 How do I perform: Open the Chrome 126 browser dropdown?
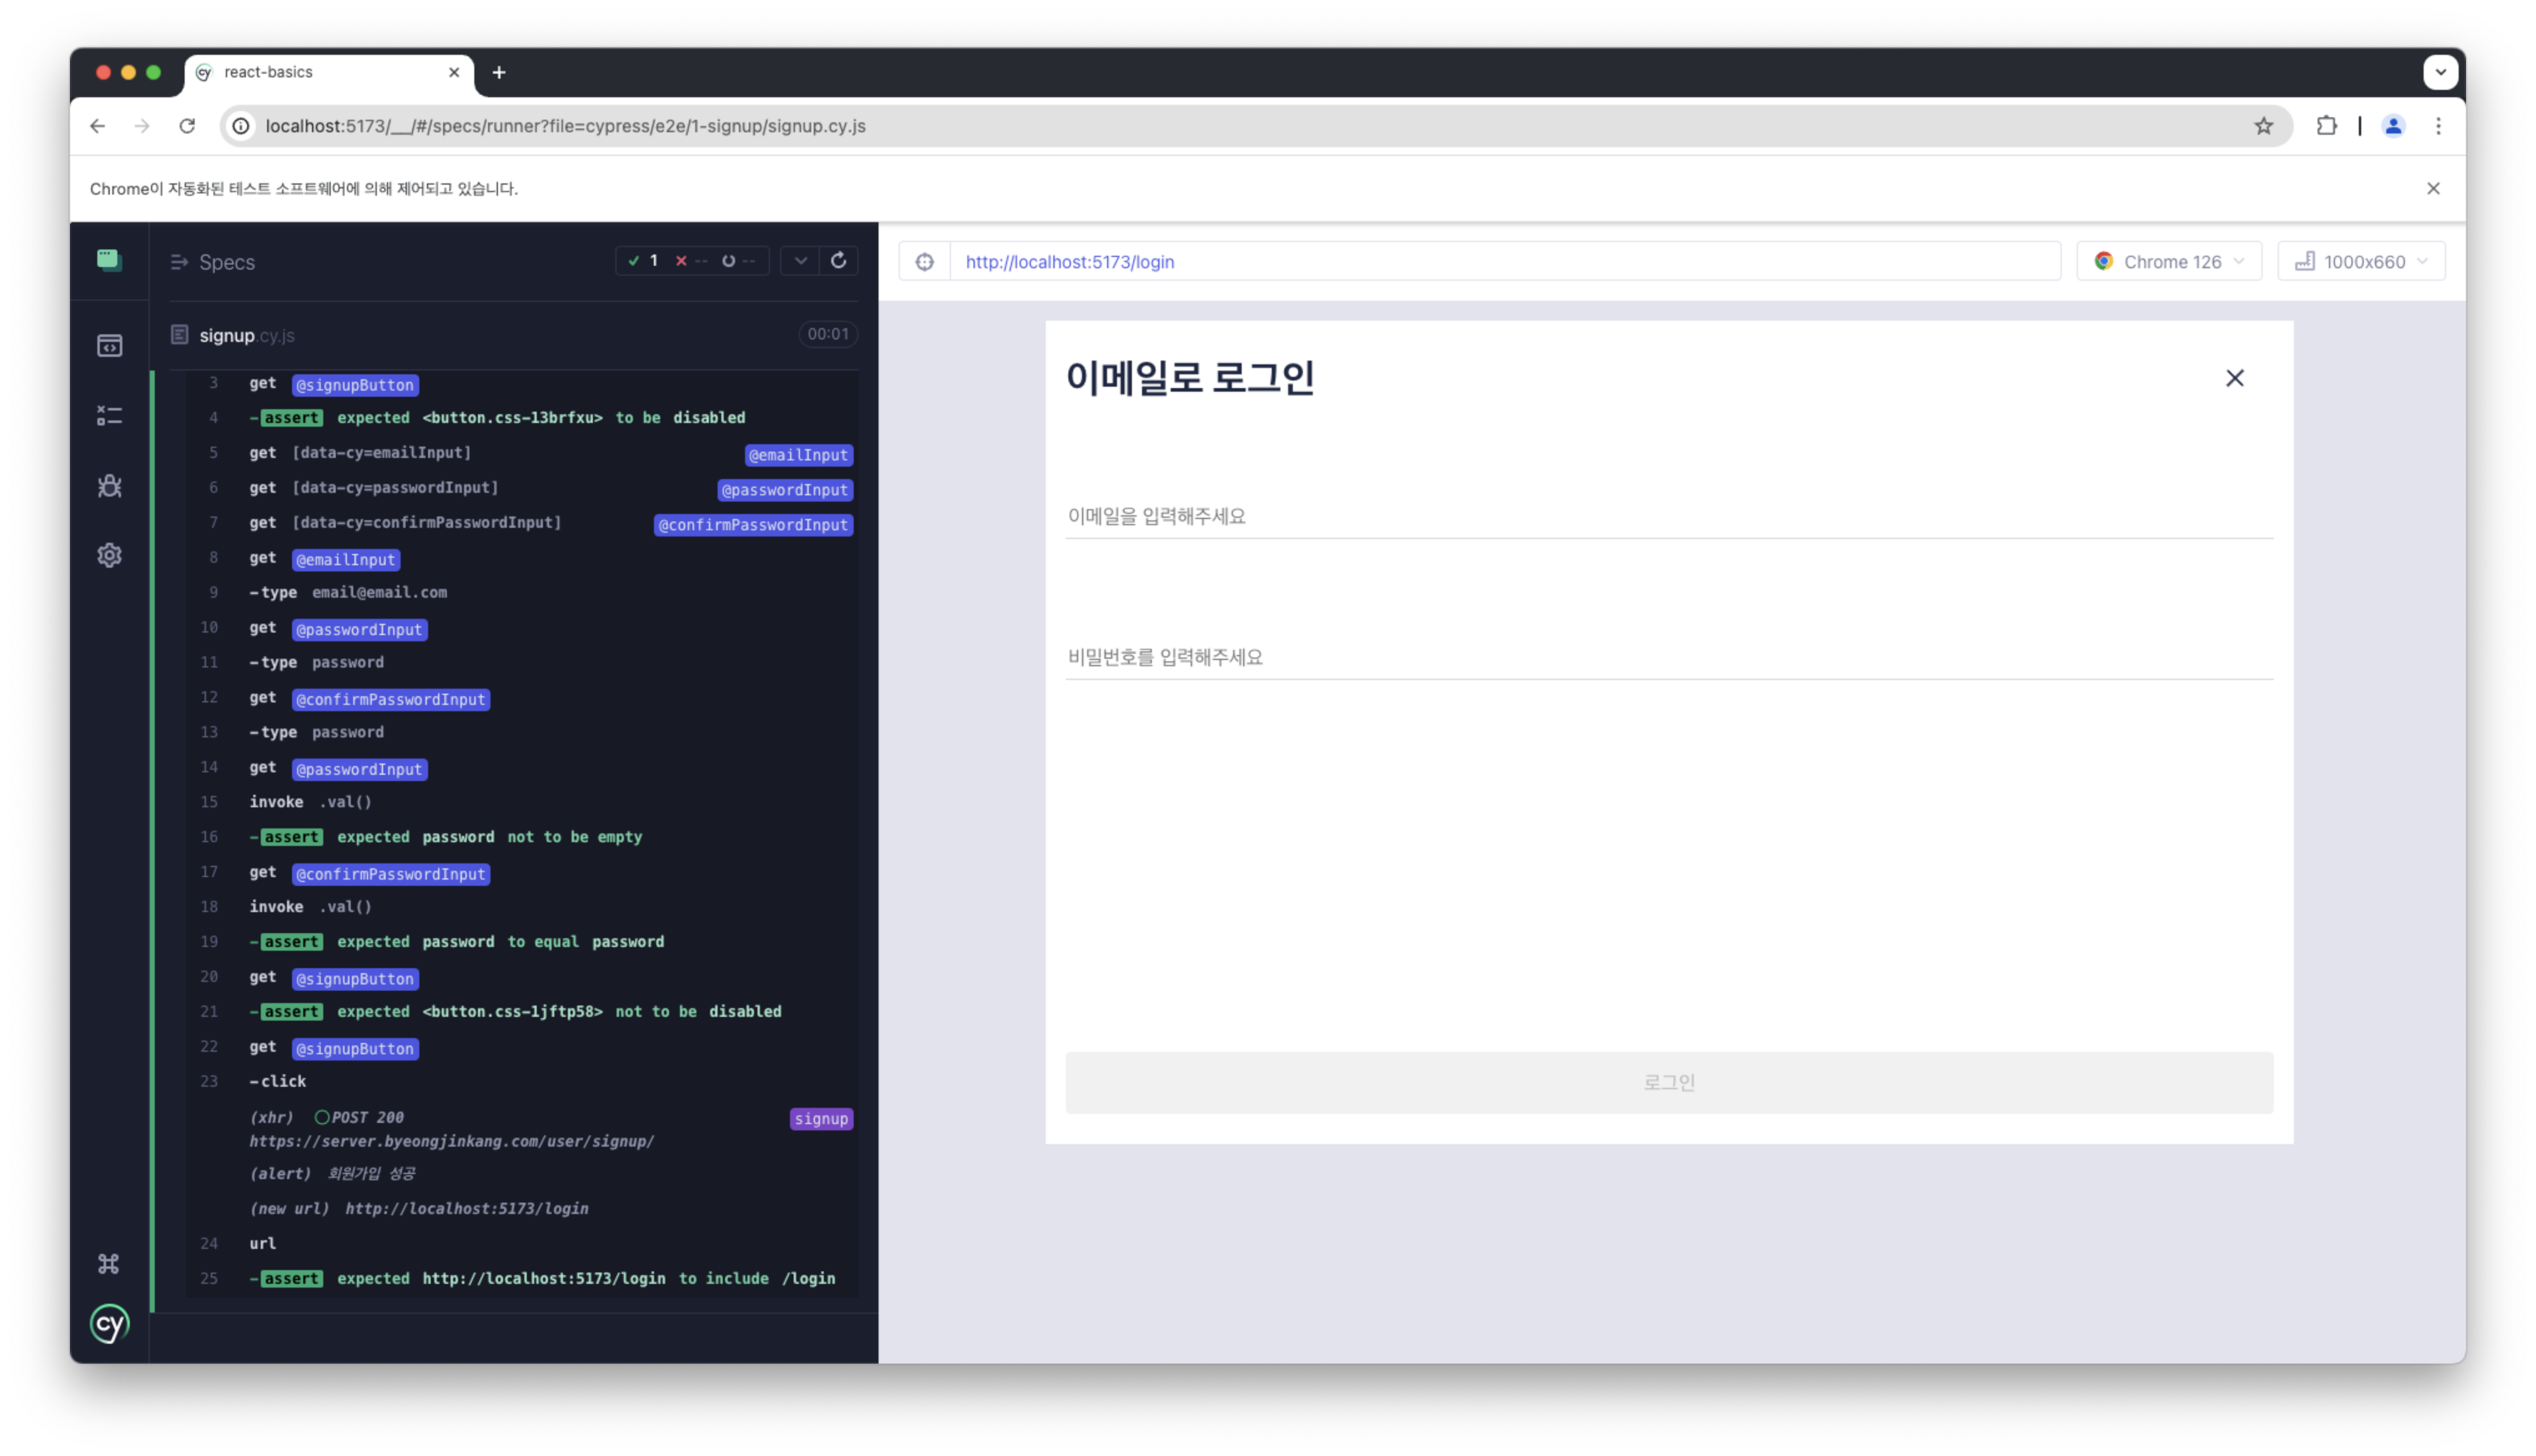(x=2168, y=262)
